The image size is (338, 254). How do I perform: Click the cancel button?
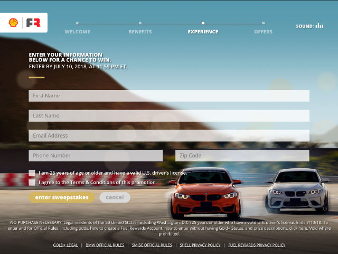click(x=115, y=197)
